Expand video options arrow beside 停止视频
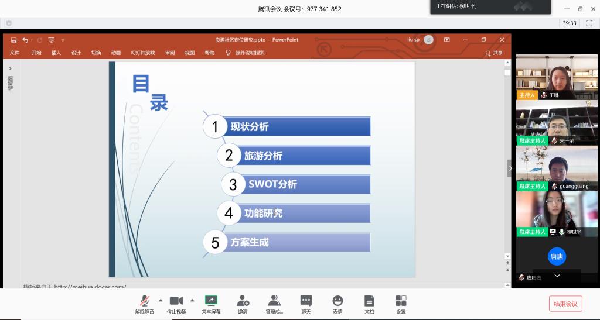This screenshot has width=600, height=320. 192,300
